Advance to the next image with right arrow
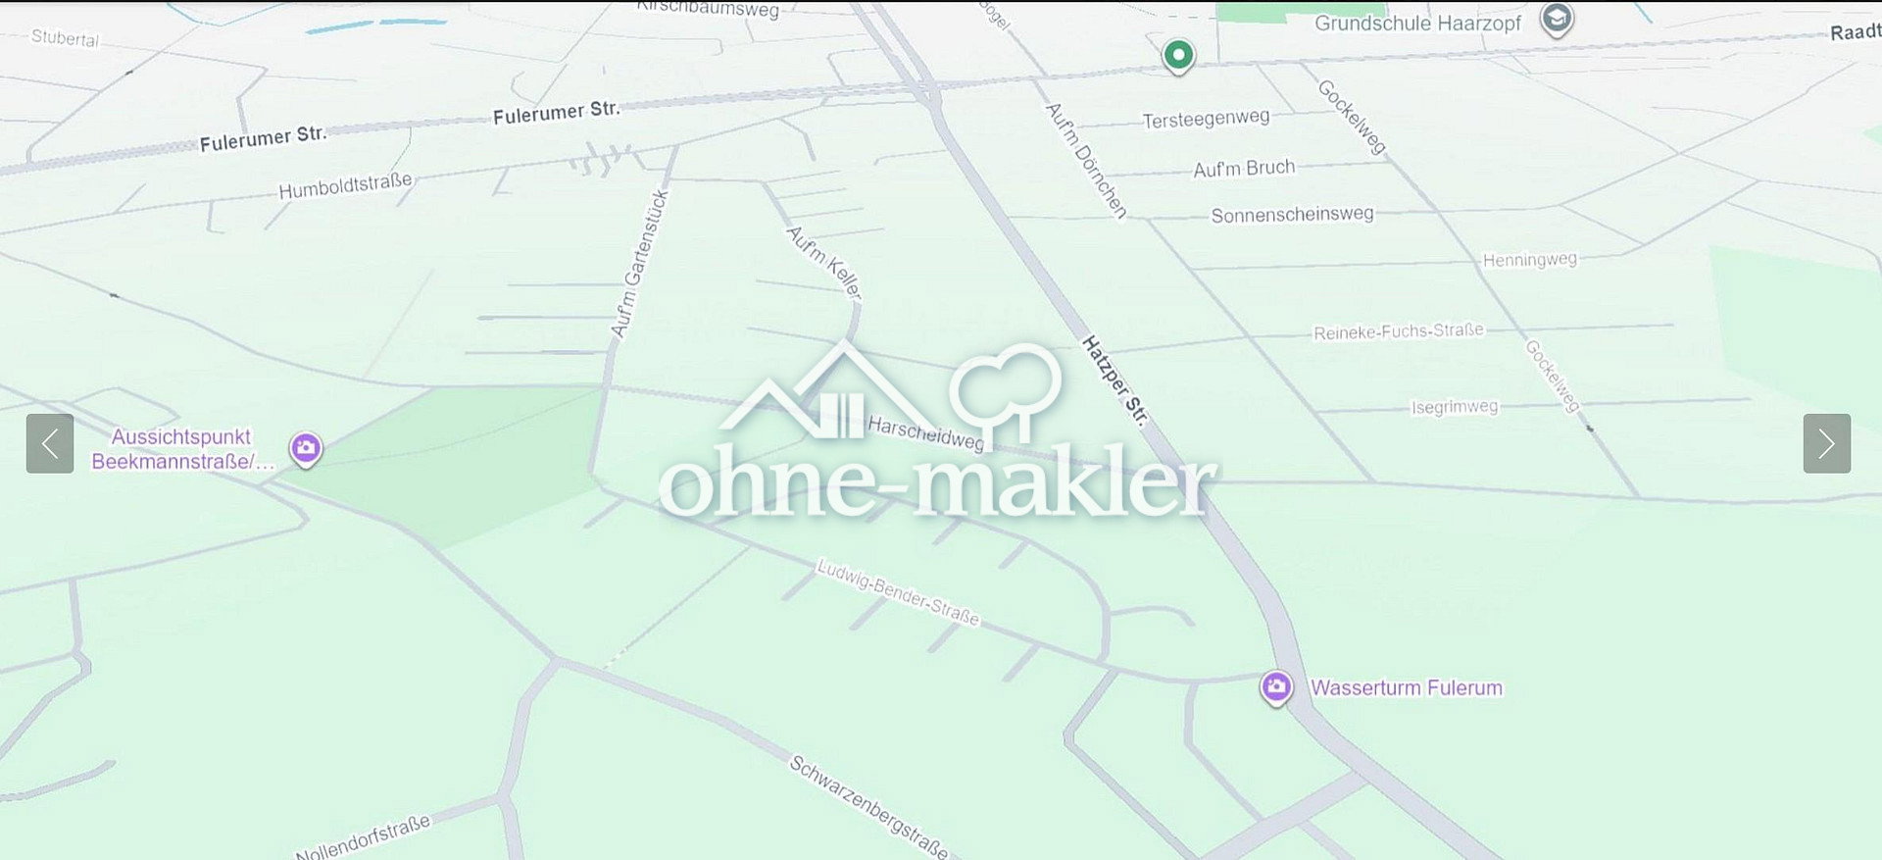 [x=1827, y=443]
